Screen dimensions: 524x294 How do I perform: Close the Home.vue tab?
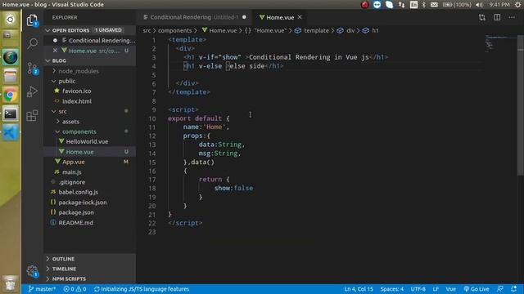pyautogui.click(x=300, y=17)
